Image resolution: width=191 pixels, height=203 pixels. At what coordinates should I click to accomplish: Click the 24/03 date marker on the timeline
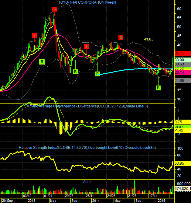[111, 196]
